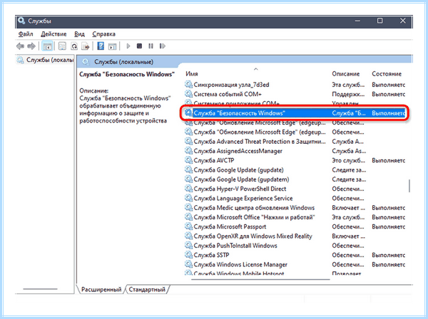Viewport: 428px width, 319px height.
Task: Select Служба OpenXR для Windows Mixed Reality
Action: [253, 236]
